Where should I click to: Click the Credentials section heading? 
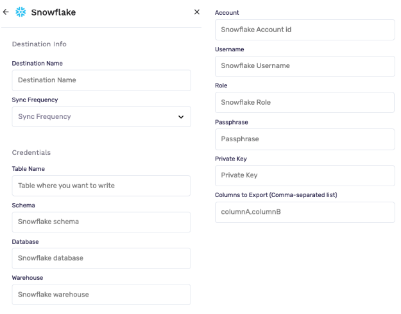[31, 153]
